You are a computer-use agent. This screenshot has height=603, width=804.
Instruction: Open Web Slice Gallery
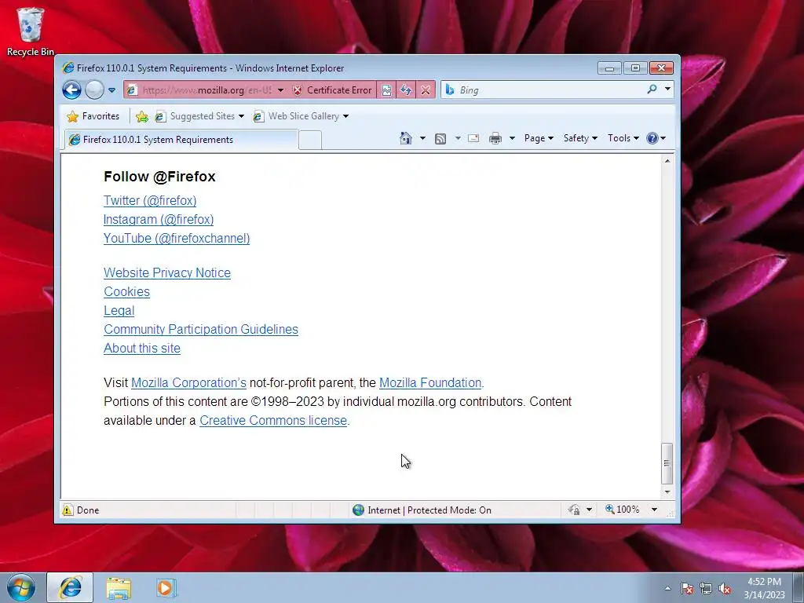point(301,116)
